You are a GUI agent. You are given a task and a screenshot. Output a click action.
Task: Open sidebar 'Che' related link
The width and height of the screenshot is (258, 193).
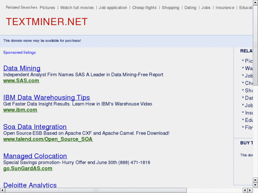click(x=249, y=83)
